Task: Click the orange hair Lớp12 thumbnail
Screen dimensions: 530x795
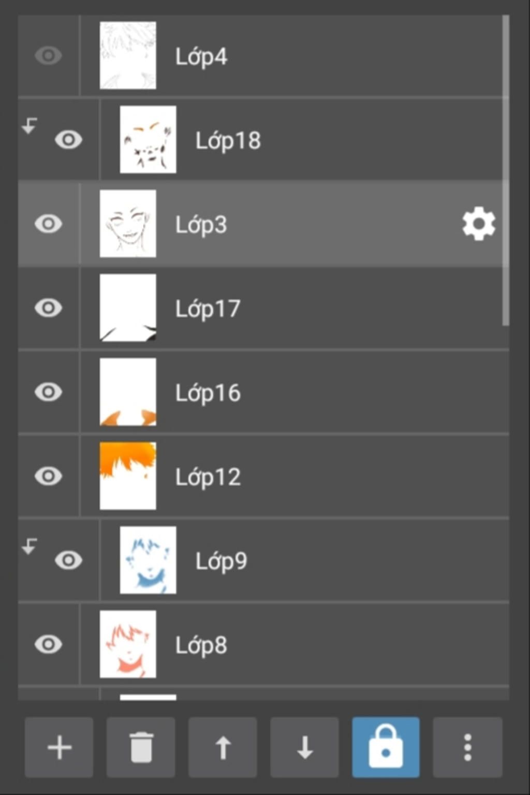Action: click(128, 475)
